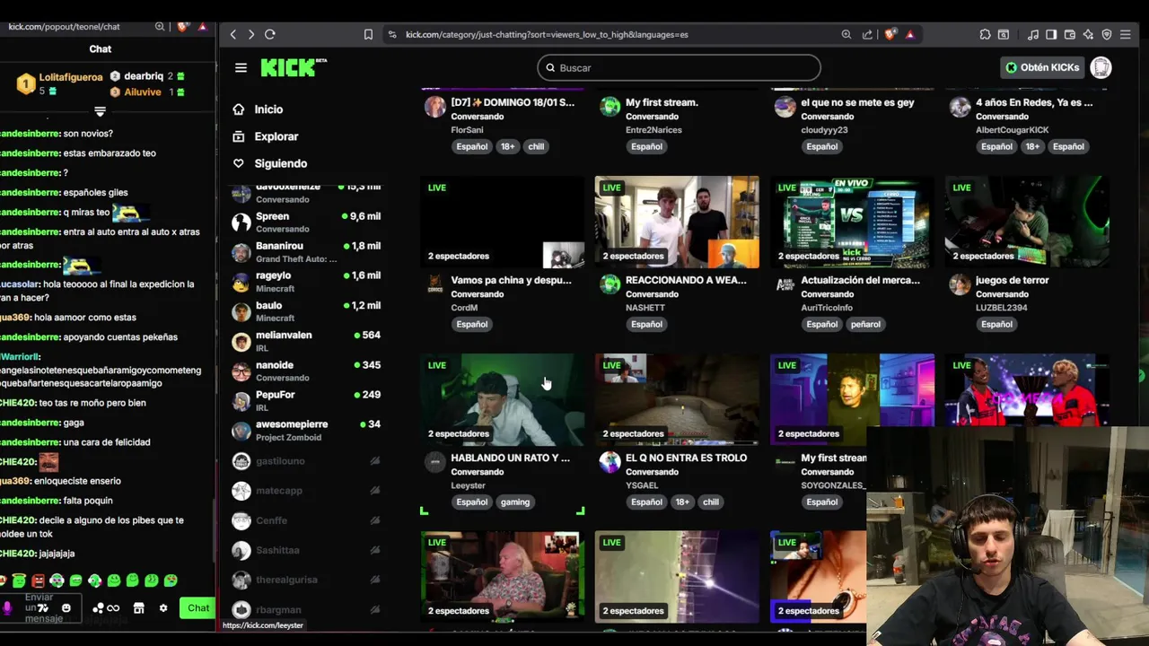Open the Kick hamburger sidebar menu
This screenshot has width=1149, height=646.
[x=241, y=67]
